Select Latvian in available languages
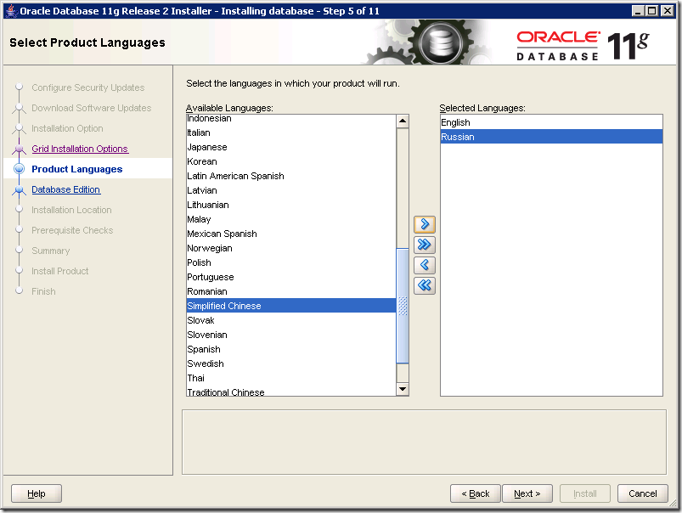 (x=291, y=190)
